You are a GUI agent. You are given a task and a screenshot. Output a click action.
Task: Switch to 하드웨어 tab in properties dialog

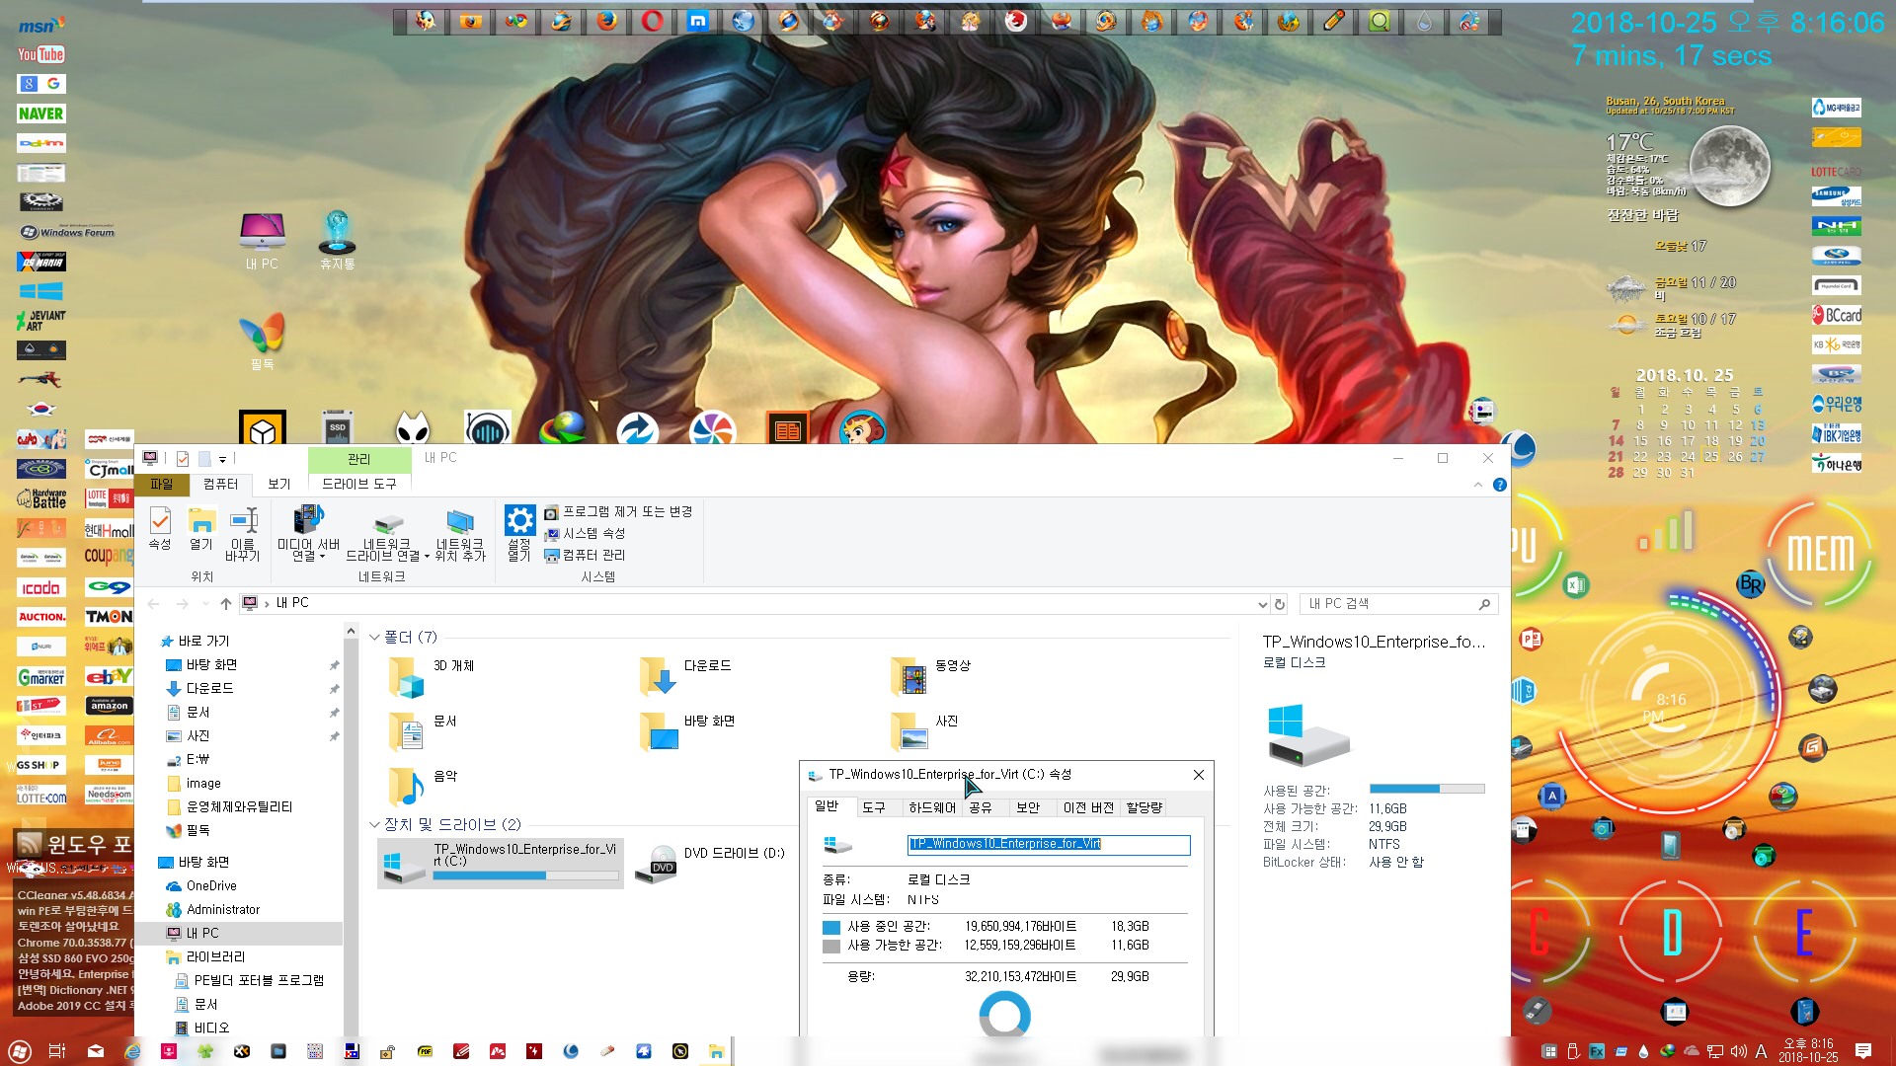[x=932, y=807]
